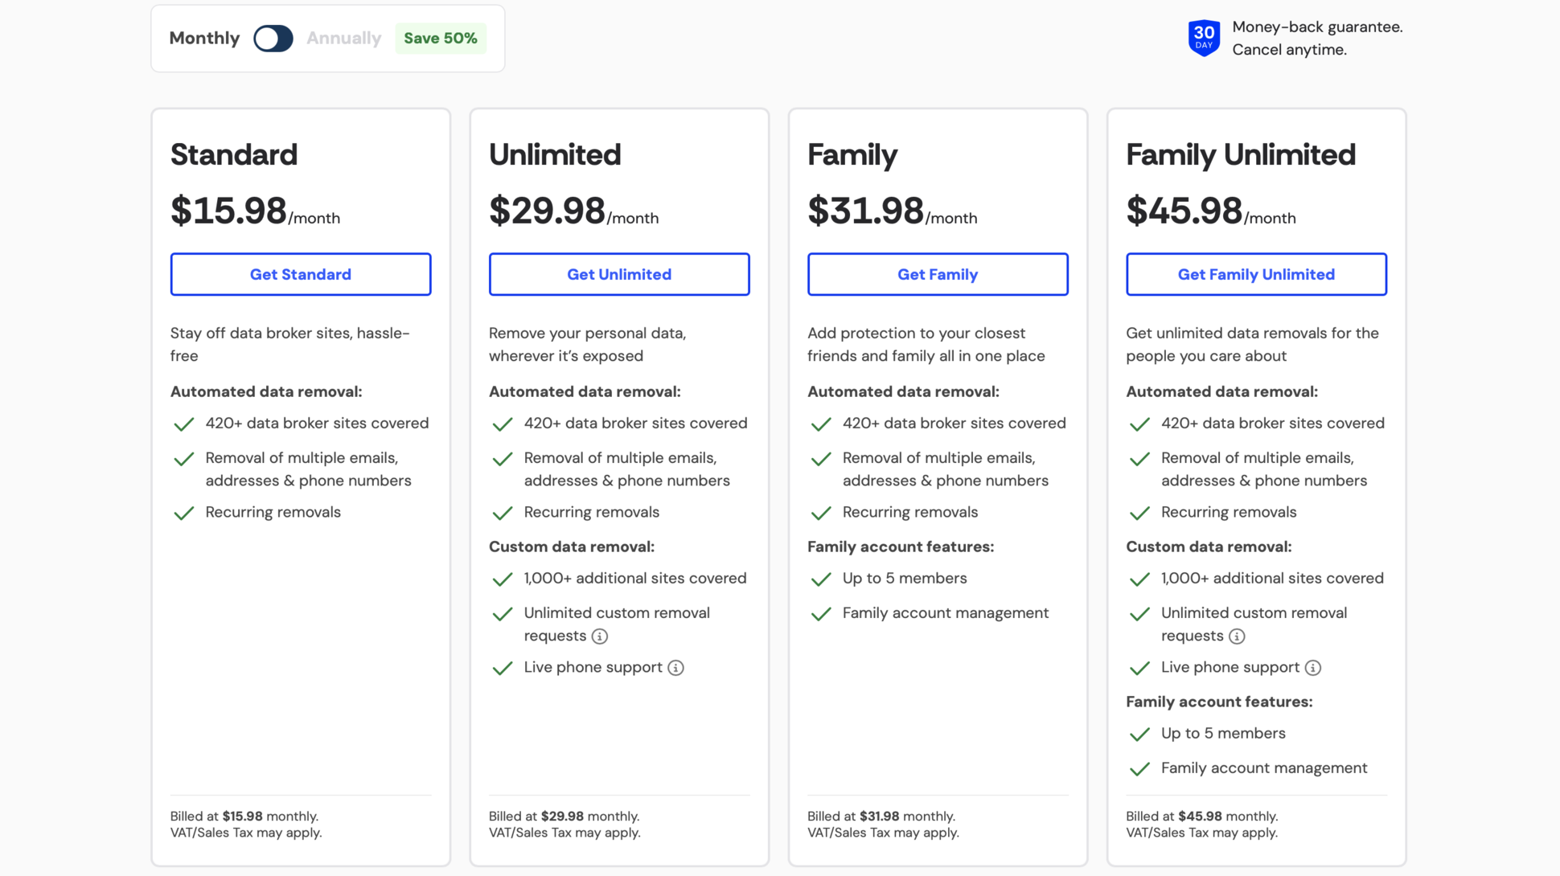Click the 30 Day money-back guarantee shield
The image size is (1560, 876).
point(1203,38)
